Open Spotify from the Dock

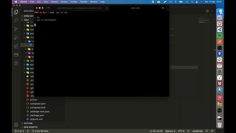(x=219, y=36)
